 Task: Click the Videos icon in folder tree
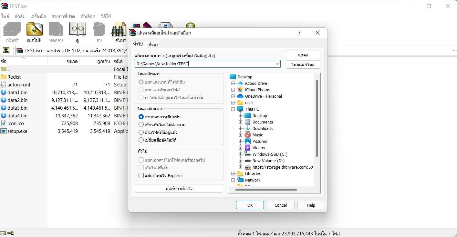pos(248,148)
